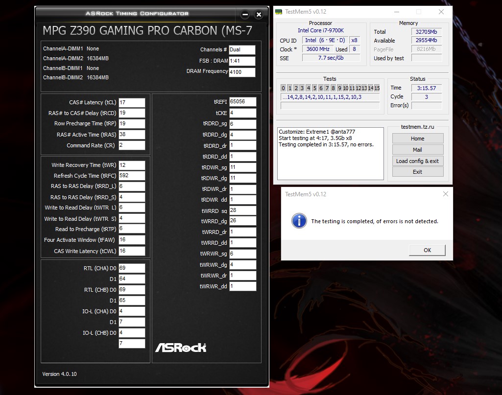Image resolution: width=502 pixels, height=395 pixels.
Task: Click the tRDRD_dg value field
Action: click(x=243, y=135)
